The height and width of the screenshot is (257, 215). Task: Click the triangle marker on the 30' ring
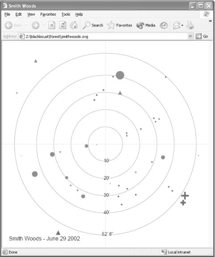pyautogui.click(x=120, y=93)
